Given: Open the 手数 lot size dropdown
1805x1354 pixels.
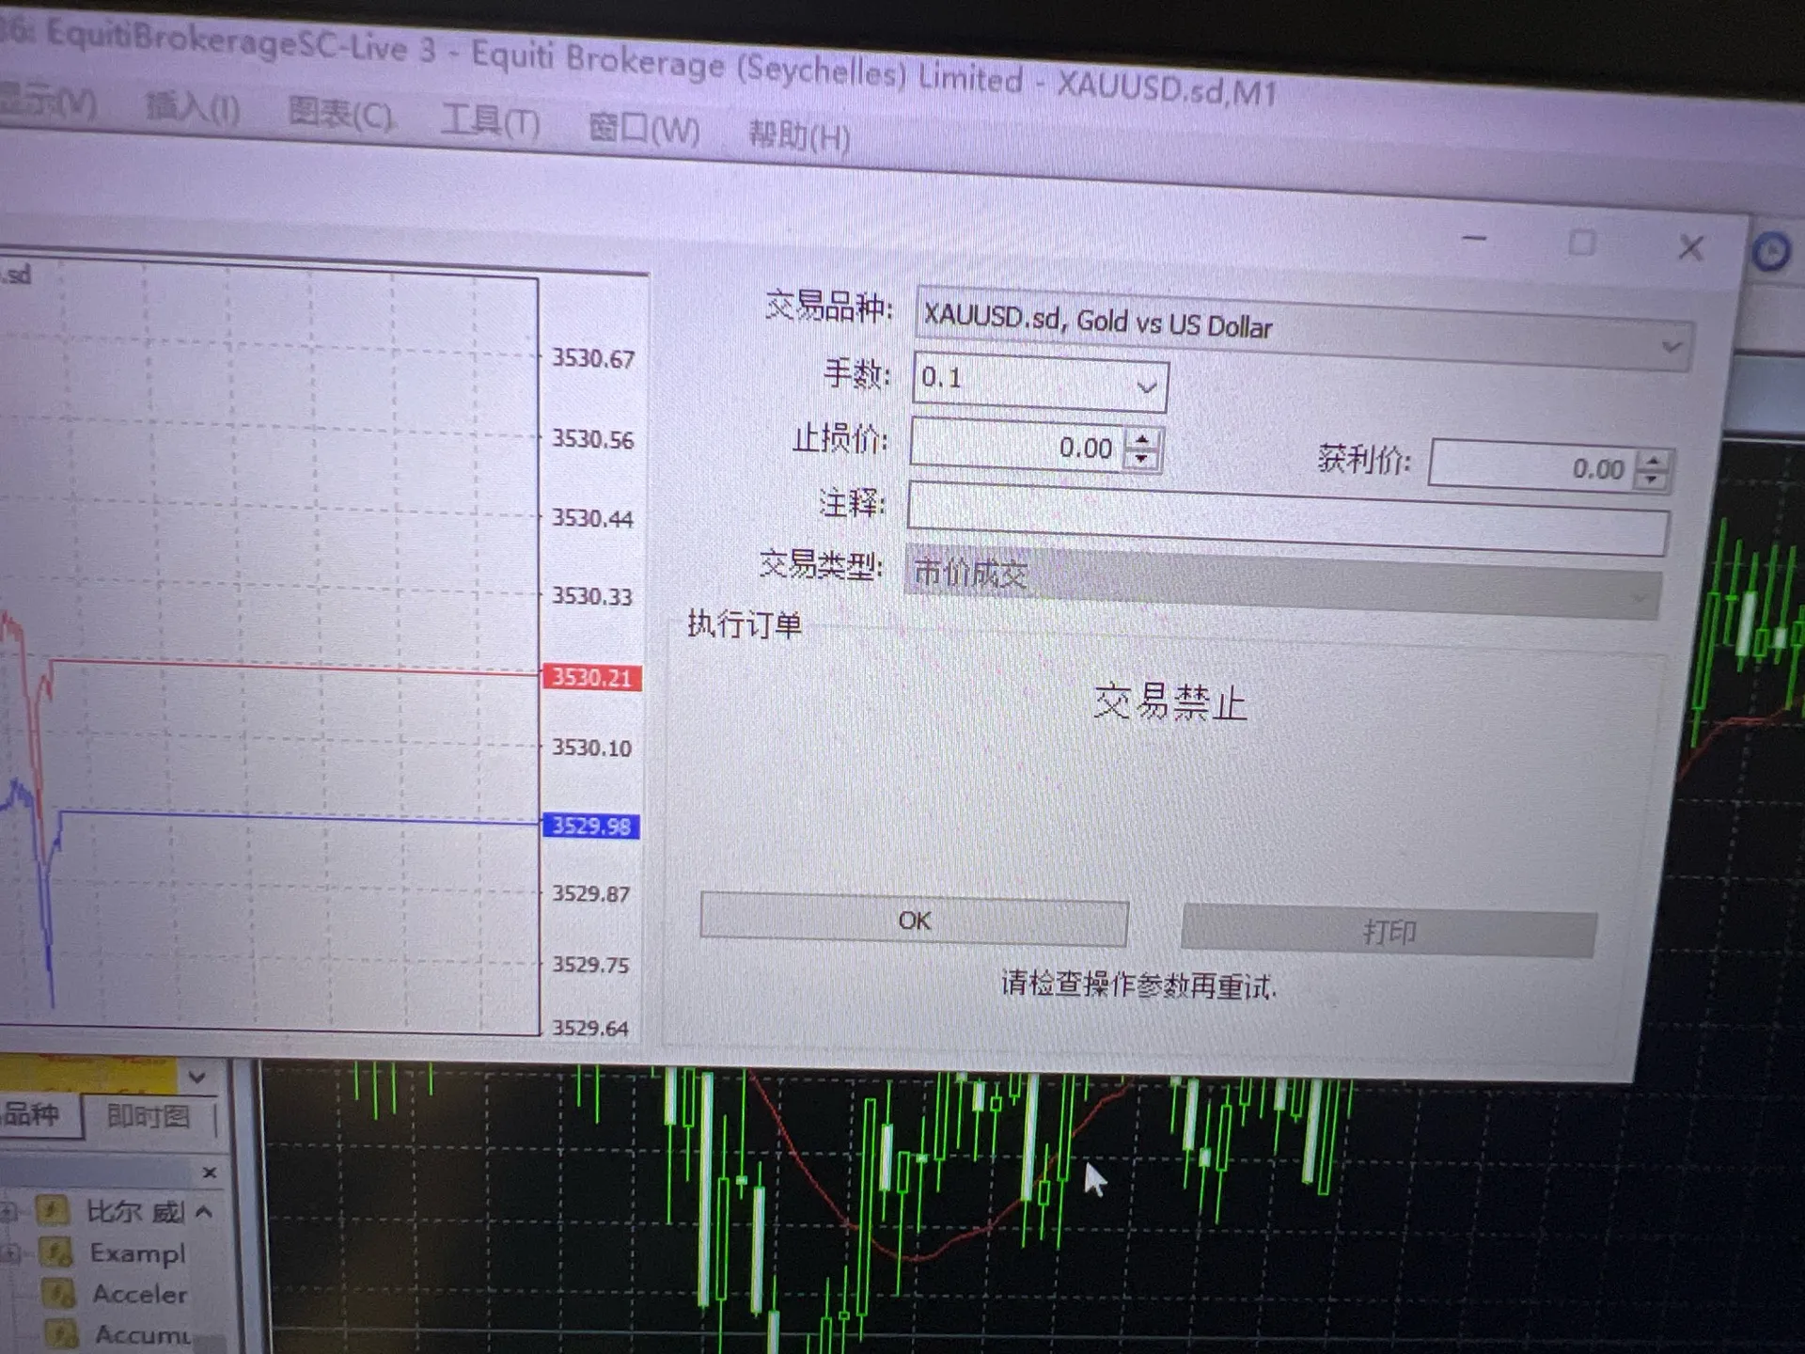Looking at the screenshot, I should (x=1146, y=386).
